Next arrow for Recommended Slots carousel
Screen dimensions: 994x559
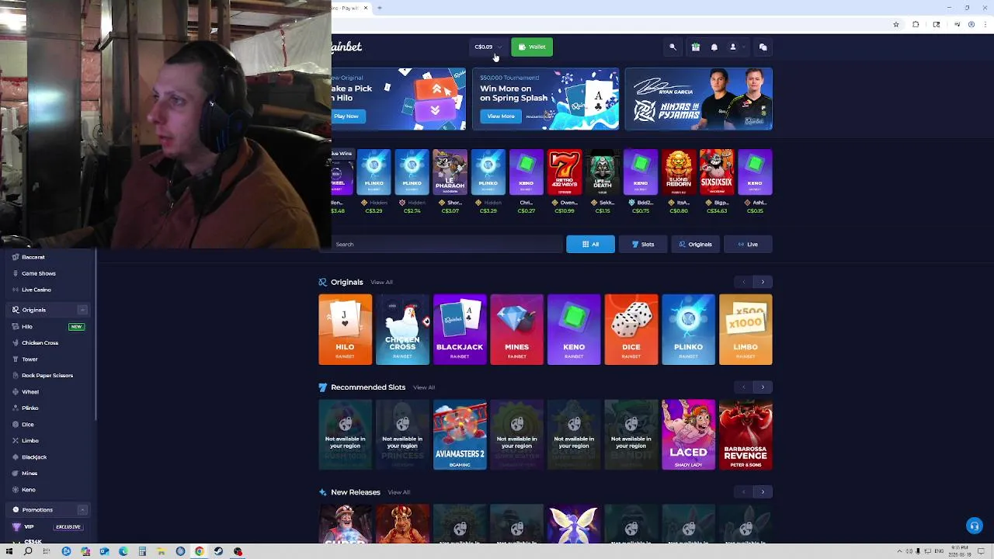coord(763,387)
